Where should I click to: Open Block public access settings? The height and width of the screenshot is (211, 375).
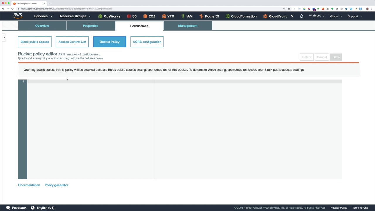tap(35, 42)
